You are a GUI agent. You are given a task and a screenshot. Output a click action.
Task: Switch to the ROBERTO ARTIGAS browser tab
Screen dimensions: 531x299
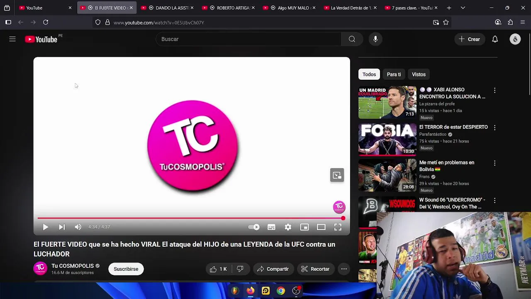[x=227, y=7]
